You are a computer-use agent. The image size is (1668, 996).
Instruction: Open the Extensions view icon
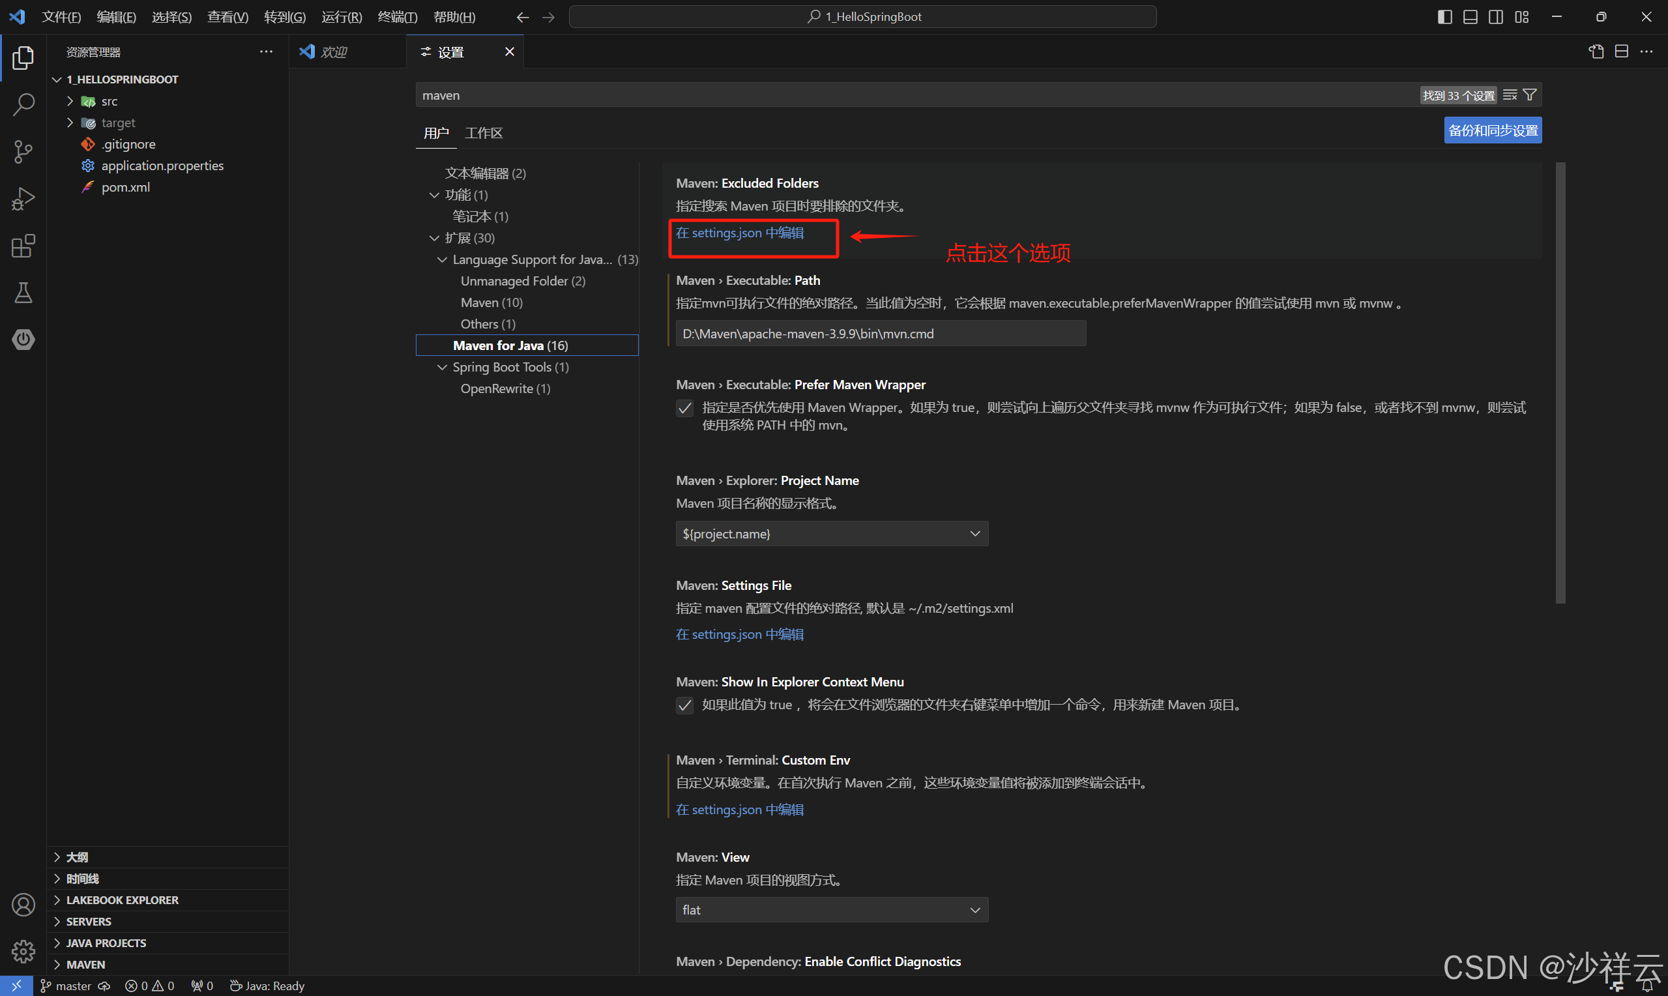coord(23,246)
